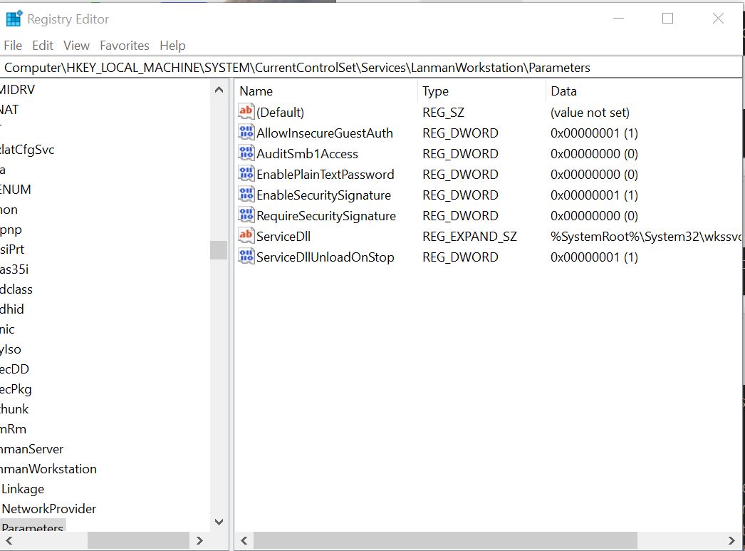Click the EnableSecuritySignature DWORD icon
The image size is (745, 551).
(x=246, y=195)
